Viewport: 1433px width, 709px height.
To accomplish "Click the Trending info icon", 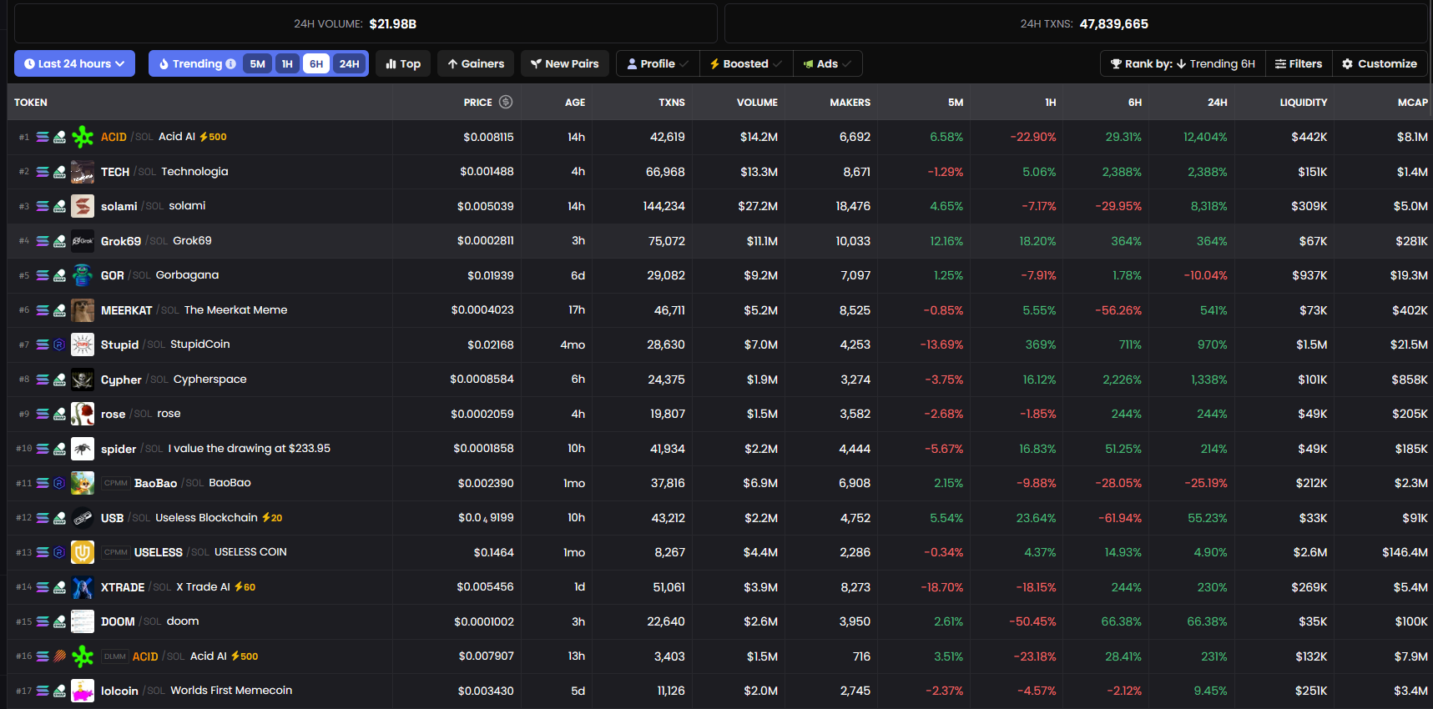I will (230, 63).
